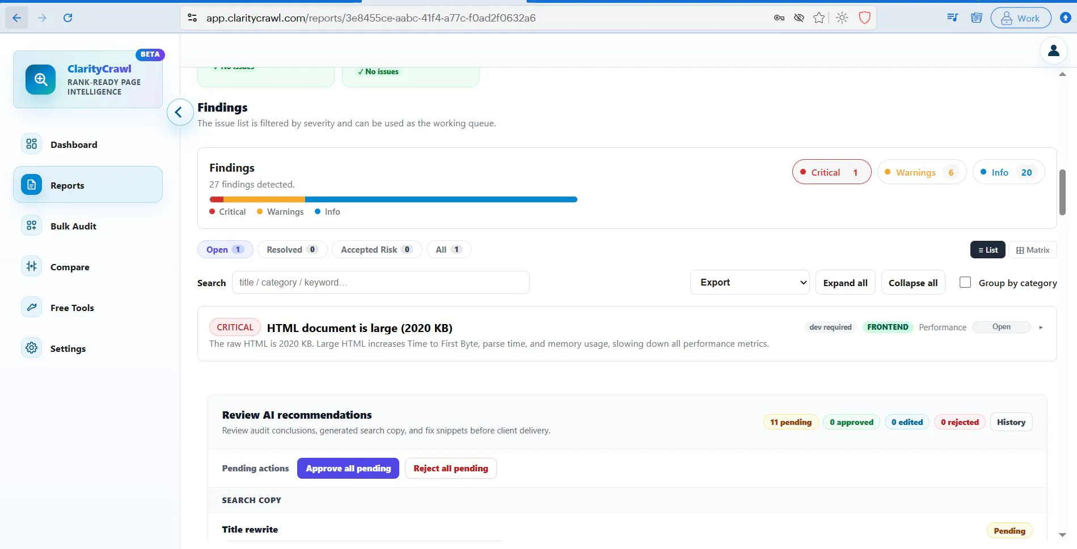Screen dimensions: 1077x549
Task: Open the recommendations History button
Action: [x=1011, y=422]
